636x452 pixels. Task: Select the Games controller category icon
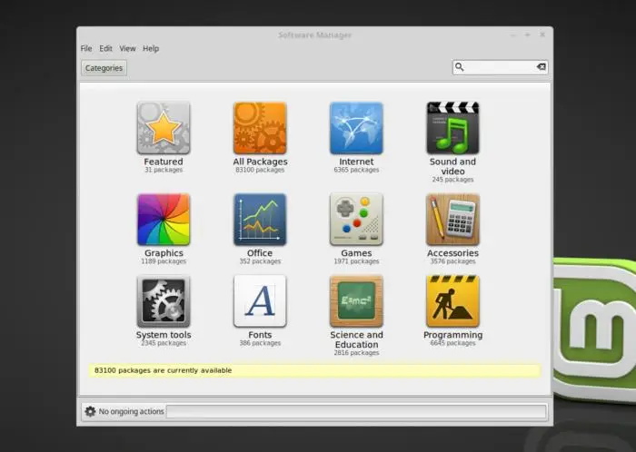[x=356, y=220]
